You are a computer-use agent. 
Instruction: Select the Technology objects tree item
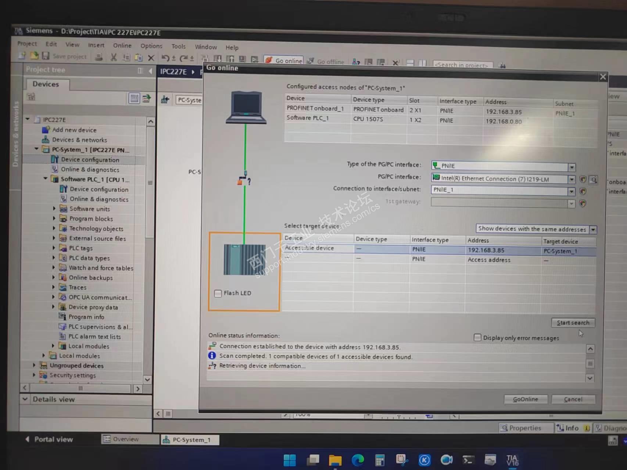tap(96, 228)
